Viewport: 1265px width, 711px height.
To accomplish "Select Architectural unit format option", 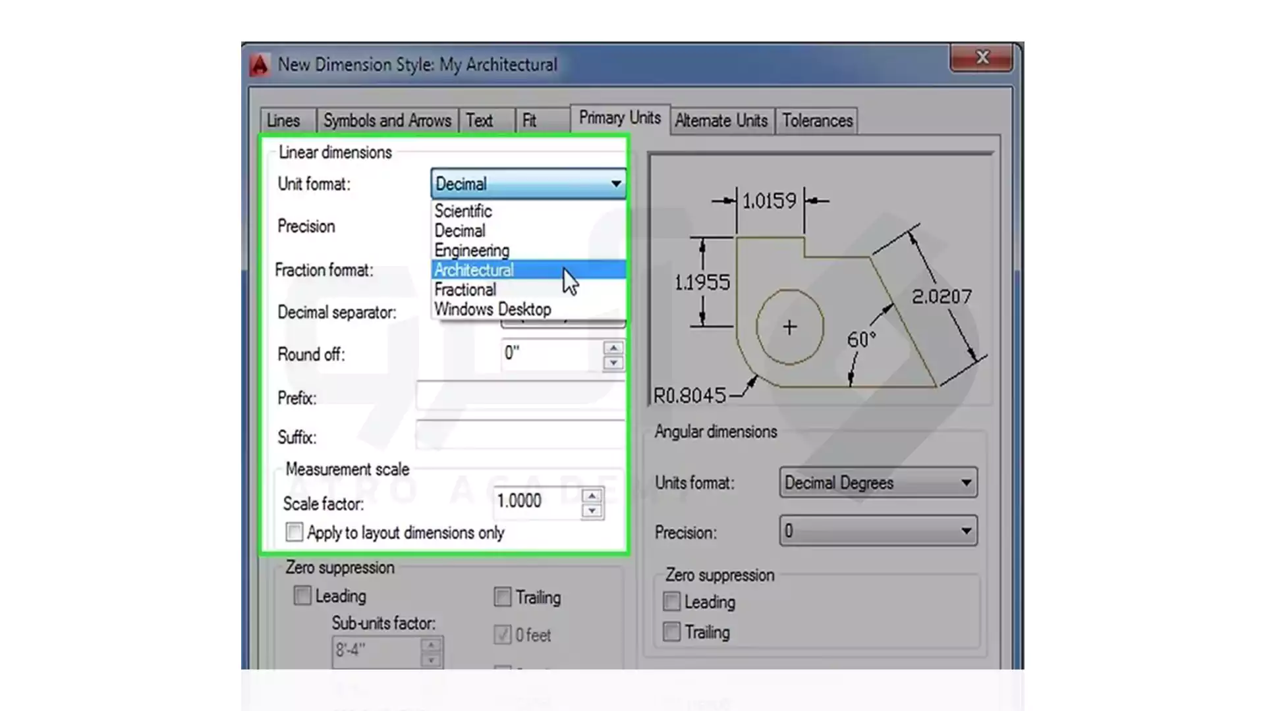I will click(528, 270).
